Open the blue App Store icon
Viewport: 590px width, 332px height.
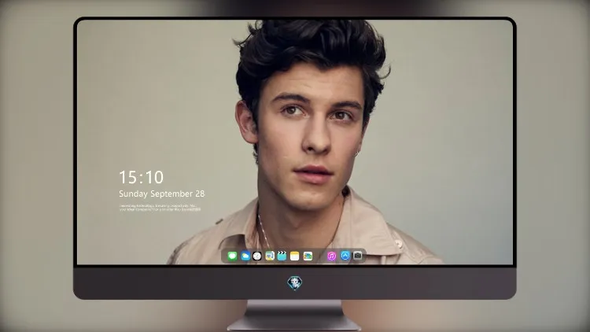[x=345, y=256]
